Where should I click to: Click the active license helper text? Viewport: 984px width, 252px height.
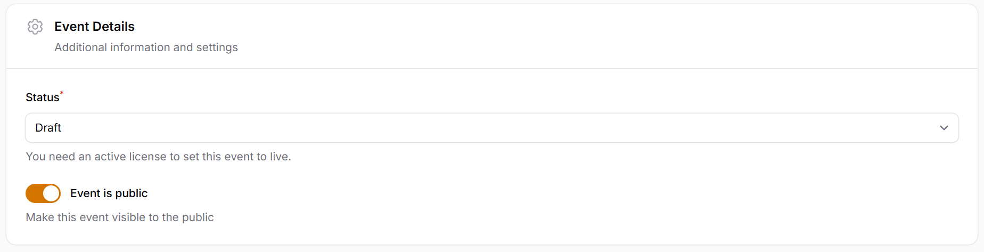(158, 157)
